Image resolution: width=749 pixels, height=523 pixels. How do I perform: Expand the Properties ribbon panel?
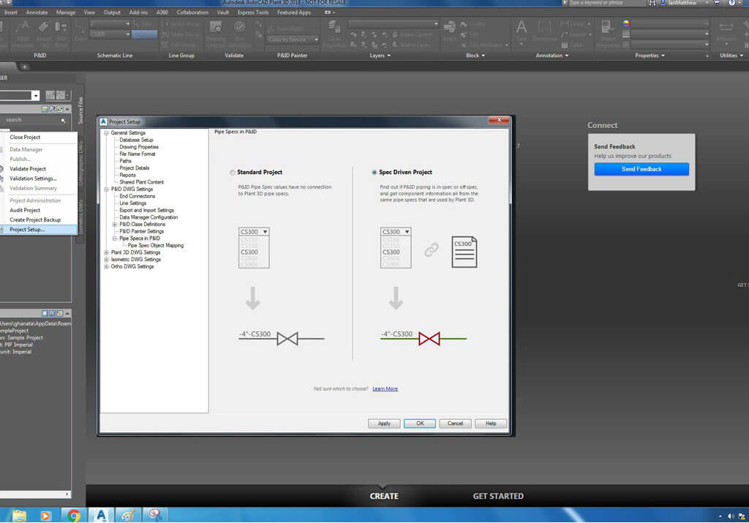click(650, 56)
